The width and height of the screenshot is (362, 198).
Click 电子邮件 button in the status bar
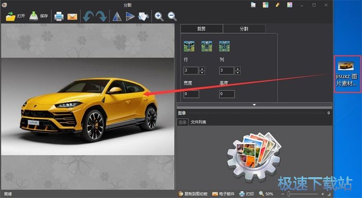pyautogui.click(x=223, y=194)
